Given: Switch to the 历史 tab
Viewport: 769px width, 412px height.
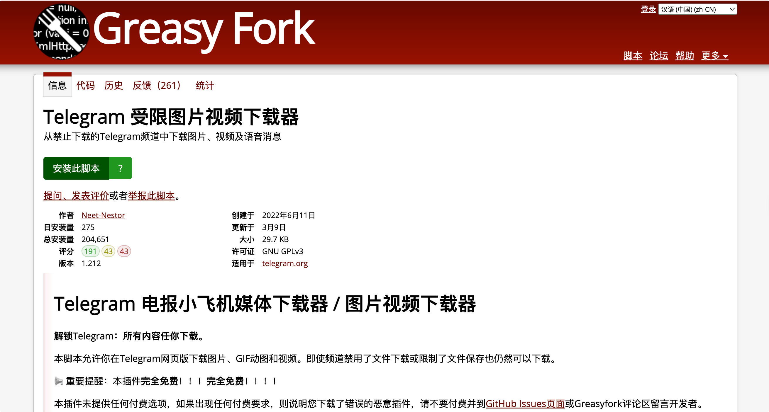Looking at the screenshot, I should tap(114, 86).
